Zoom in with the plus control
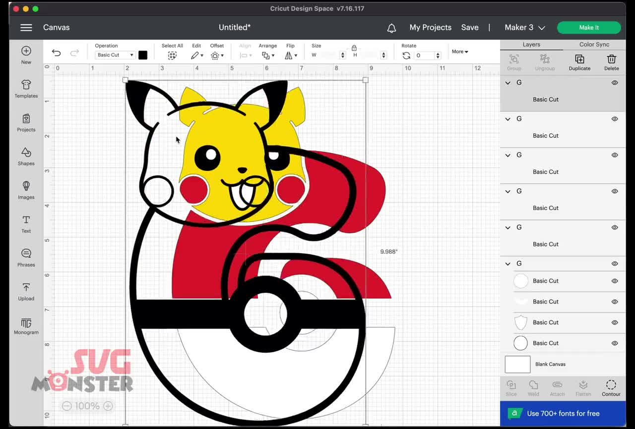This screenshot has height=429, width=635. click(109, 406)
